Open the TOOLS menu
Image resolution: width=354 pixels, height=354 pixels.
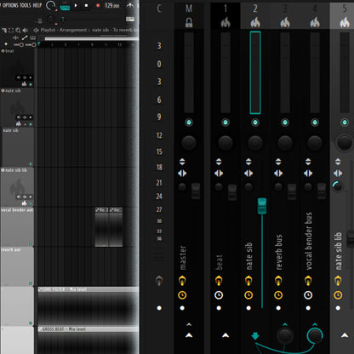point(26,5)
